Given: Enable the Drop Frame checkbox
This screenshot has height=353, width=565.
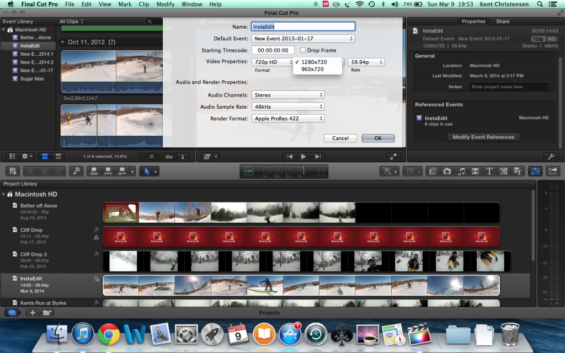Looking at the screenshot, I should pos(303,50).
